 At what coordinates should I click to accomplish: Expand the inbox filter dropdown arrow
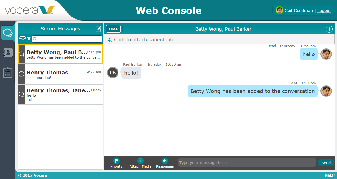pyautogui.click(x=29, y=39)
